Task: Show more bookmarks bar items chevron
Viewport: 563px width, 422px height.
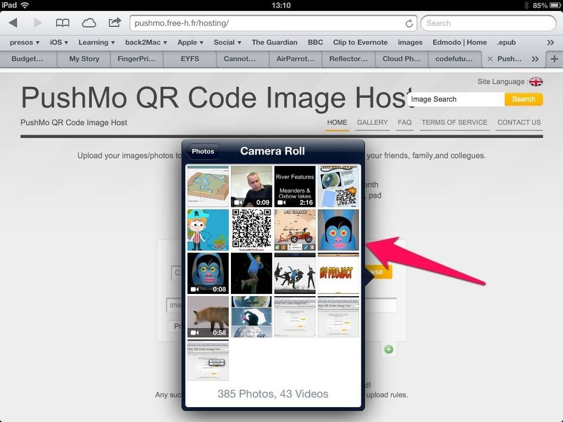Action: 550,42
